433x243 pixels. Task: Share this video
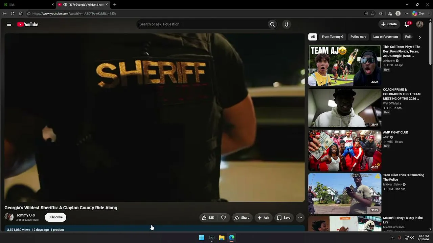(x=242, y=218)
